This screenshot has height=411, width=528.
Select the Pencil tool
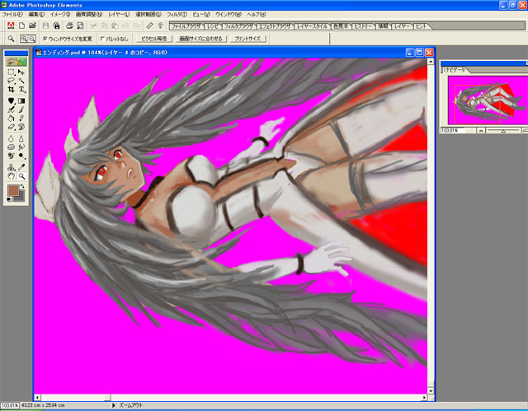[x=21, y=119]
